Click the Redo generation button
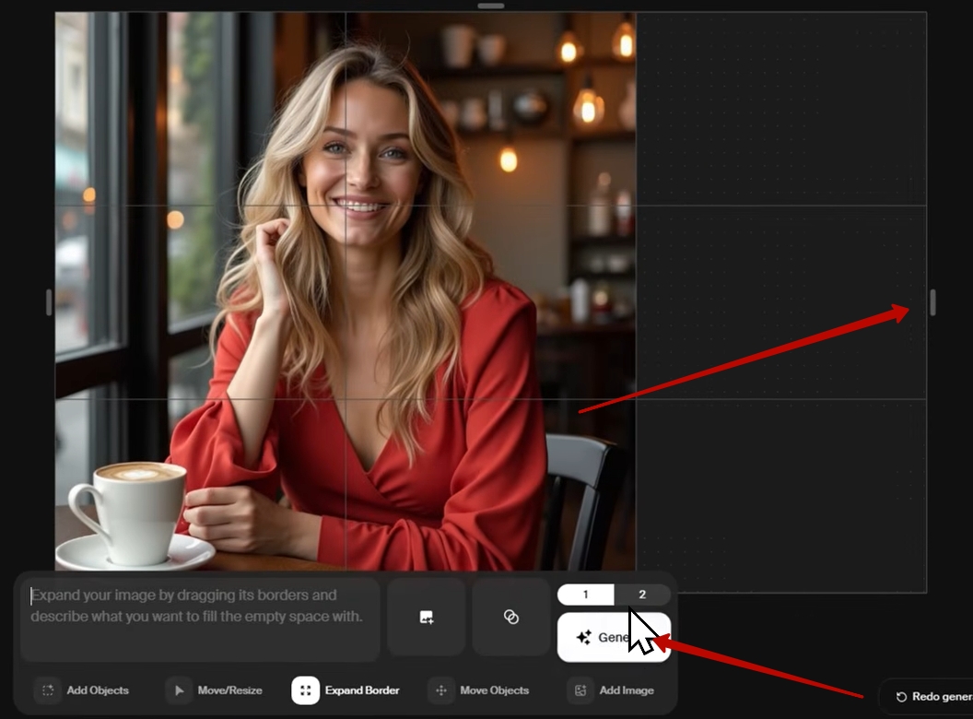This screenshot has width=973, height=719. [x=931, y=697]
